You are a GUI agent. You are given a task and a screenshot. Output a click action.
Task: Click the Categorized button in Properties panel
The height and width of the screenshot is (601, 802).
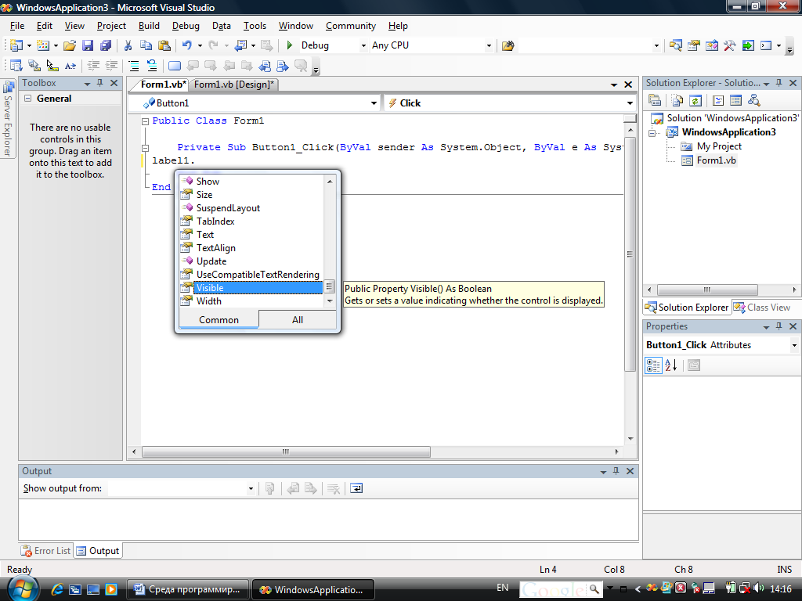[x=654, y=365]
